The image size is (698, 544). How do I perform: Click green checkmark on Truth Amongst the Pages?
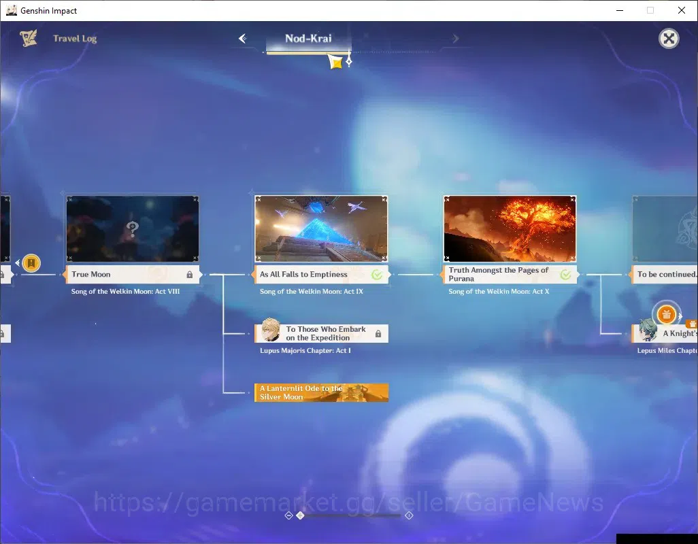[x=565, y=275]
